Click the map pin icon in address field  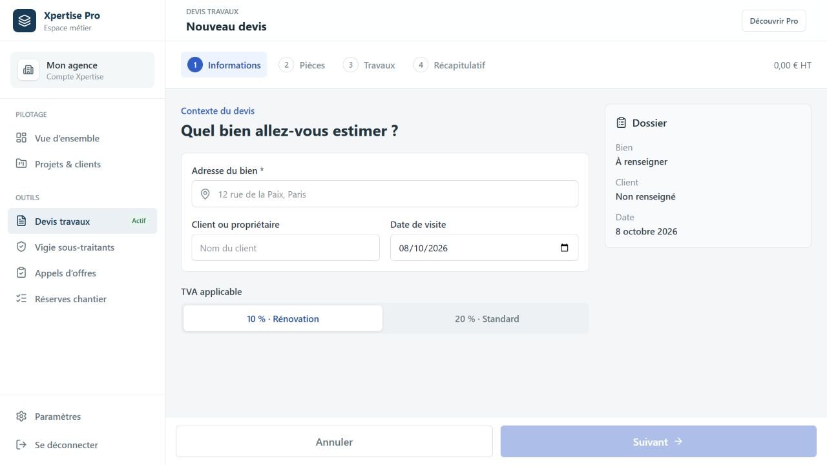click(205, 194)
